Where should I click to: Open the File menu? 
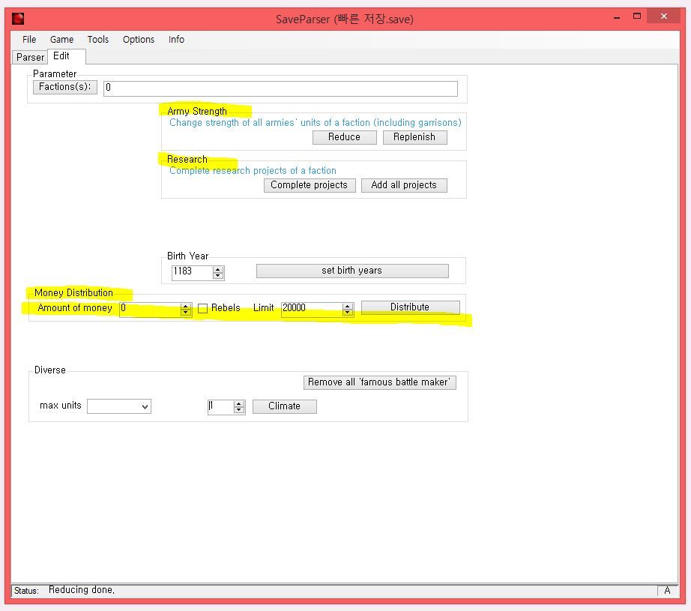(x=29, y=39)
